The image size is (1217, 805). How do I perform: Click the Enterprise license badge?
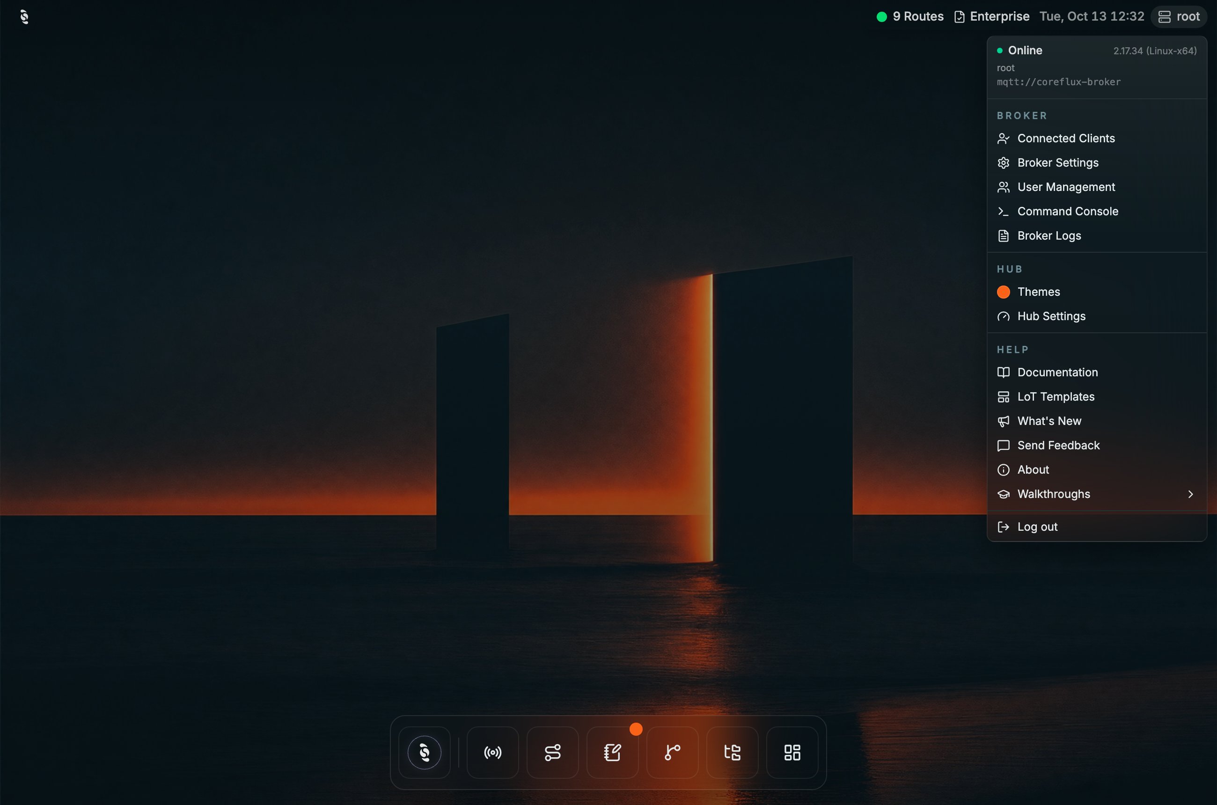point(991,16)
